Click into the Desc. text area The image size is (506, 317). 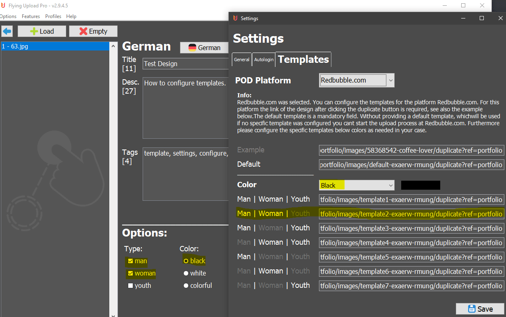(185, 108)
